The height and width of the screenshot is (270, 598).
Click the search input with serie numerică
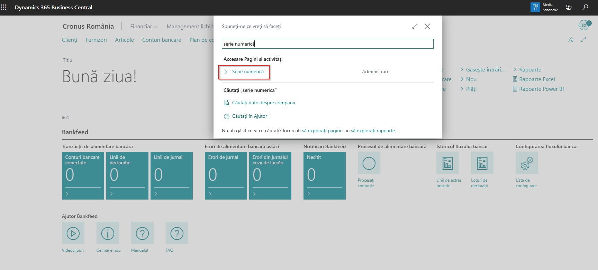327,44
